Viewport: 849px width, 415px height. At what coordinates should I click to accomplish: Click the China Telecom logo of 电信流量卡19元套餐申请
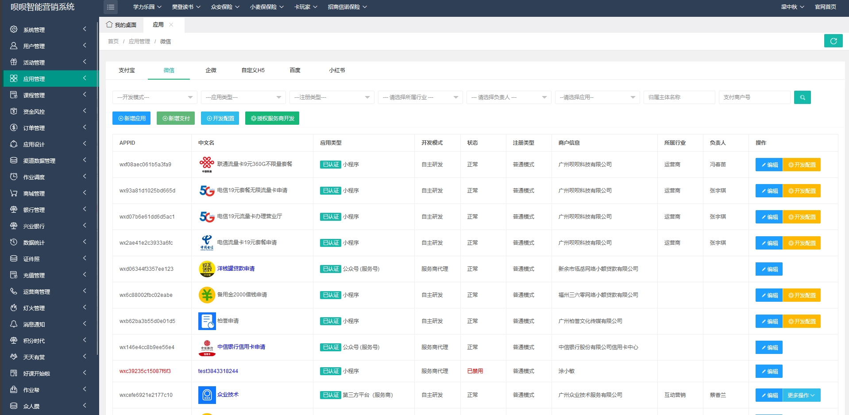click(207, 243)
